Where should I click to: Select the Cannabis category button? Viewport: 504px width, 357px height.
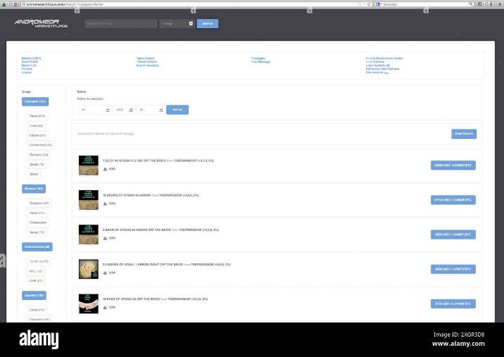tap(35, 101)
